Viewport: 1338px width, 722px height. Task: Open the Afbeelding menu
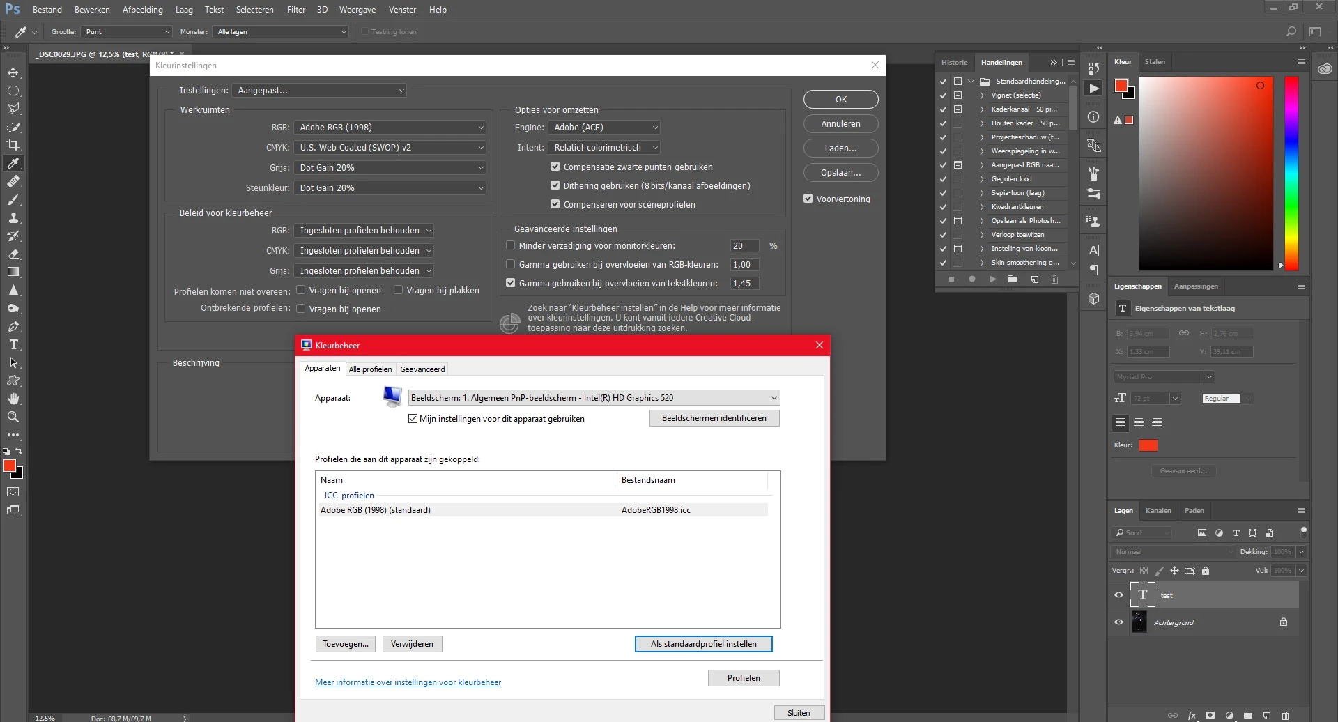pyautogui.click(x=143, y=10)
